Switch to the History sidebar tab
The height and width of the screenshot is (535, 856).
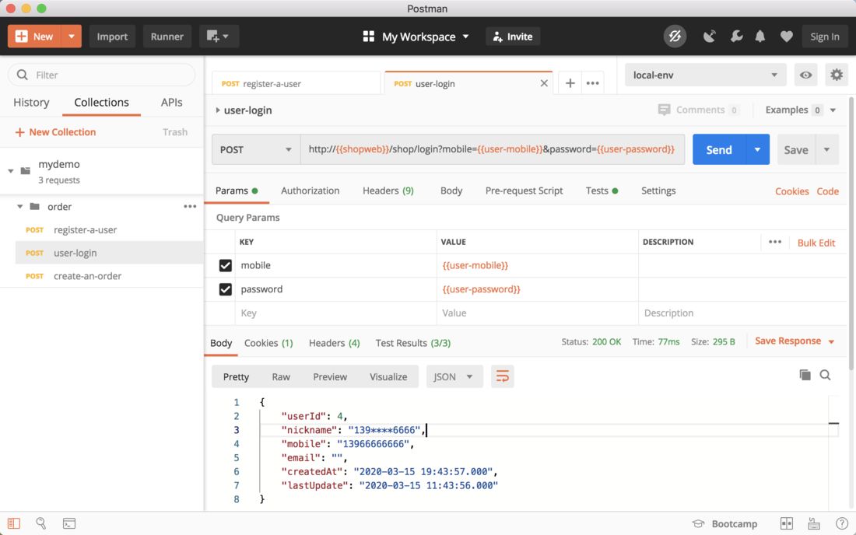(x=31, y=103)
